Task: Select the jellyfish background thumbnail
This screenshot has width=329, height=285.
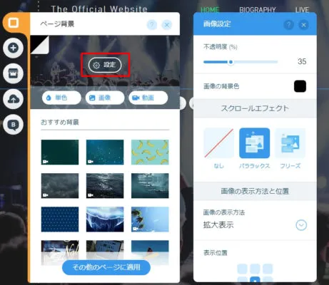Action: pos(105,219)
